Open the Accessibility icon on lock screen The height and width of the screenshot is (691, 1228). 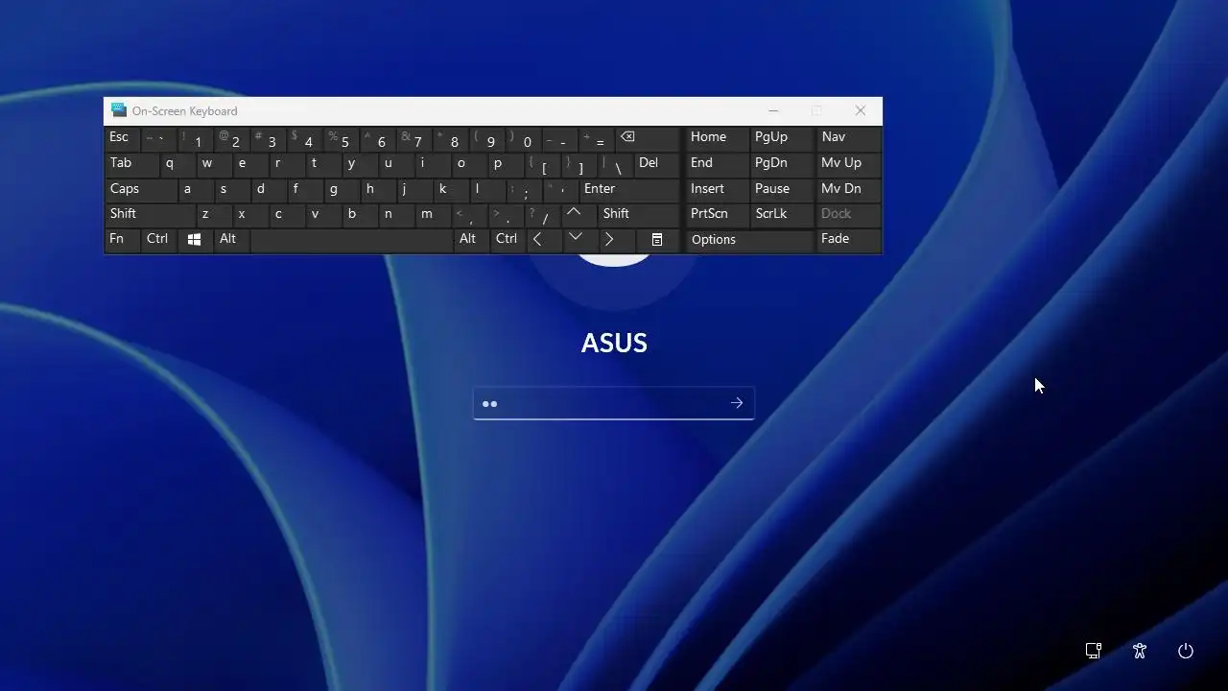tap(1140, 651)
